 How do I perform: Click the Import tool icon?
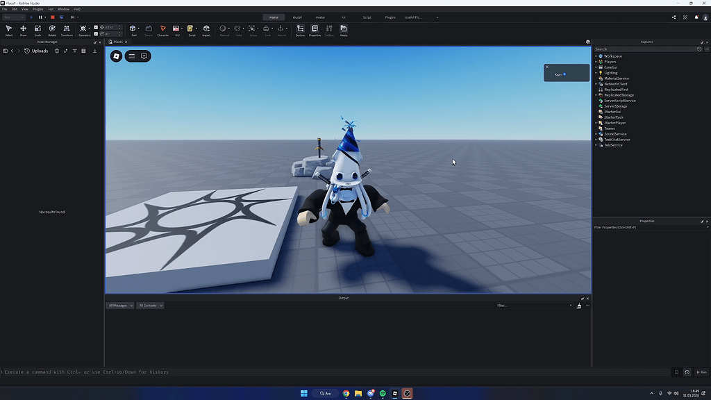click(x=206, y=30)
